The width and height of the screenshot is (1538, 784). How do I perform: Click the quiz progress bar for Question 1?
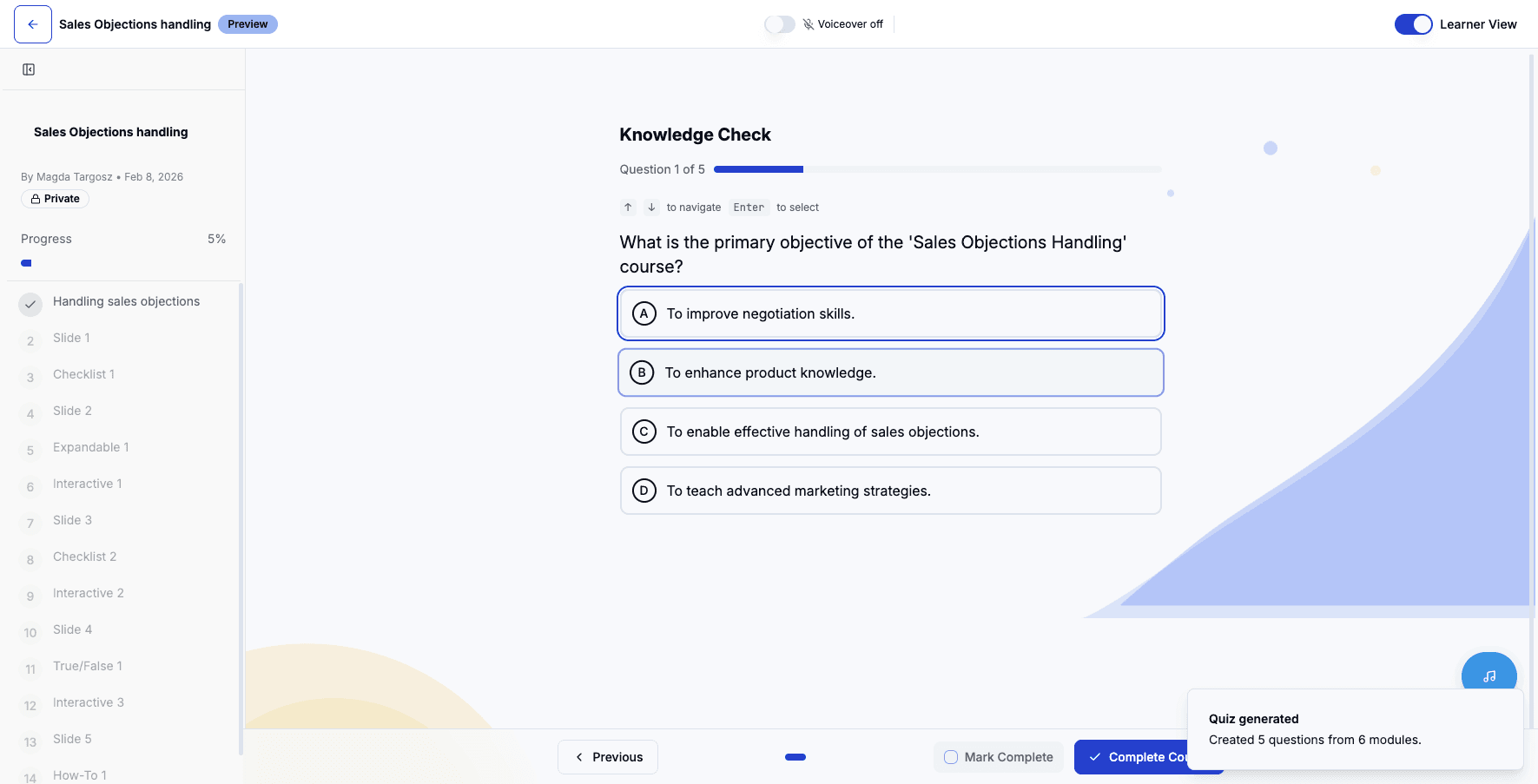click(x=936, y=169)
